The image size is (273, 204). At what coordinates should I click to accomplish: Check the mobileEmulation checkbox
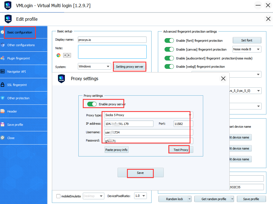click(58, 196)
